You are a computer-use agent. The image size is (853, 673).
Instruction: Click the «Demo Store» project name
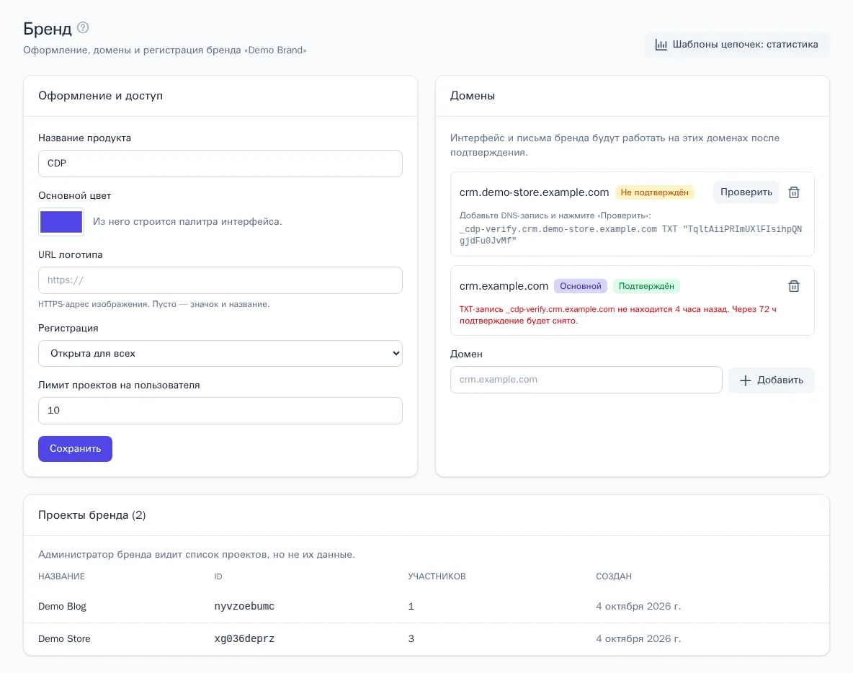64,638
